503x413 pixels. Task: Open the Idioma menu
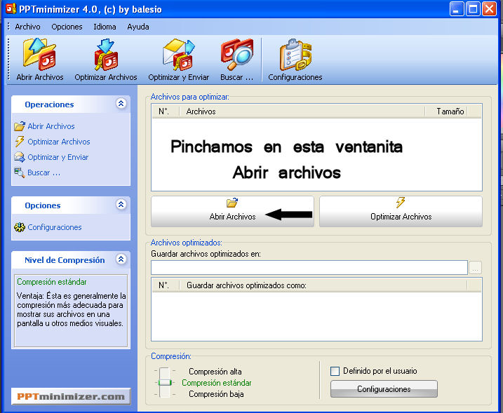click(105, 27)
